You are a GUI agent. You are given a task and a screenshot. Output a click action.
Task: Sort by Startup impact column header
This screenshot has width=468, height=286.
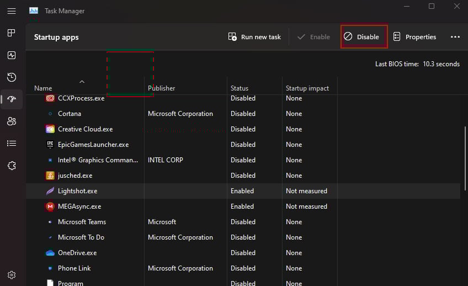click(x=307, y=88)
